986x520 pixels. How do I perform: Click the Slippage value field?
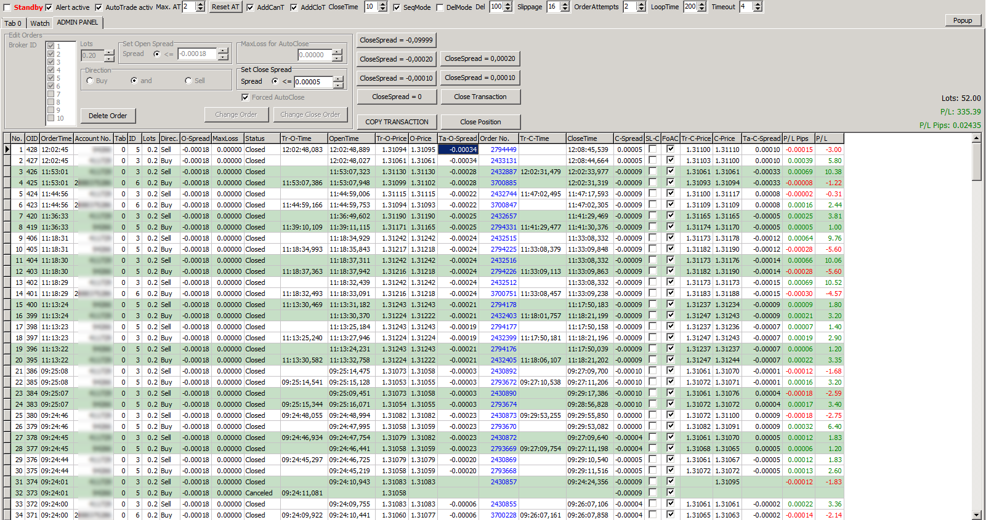(x=553, y=7)
